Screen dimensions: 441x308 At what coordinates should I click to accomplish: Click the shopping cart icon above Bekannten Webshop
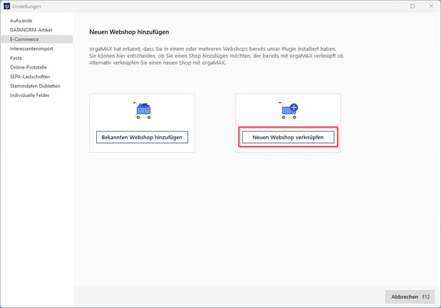[142, 111]
